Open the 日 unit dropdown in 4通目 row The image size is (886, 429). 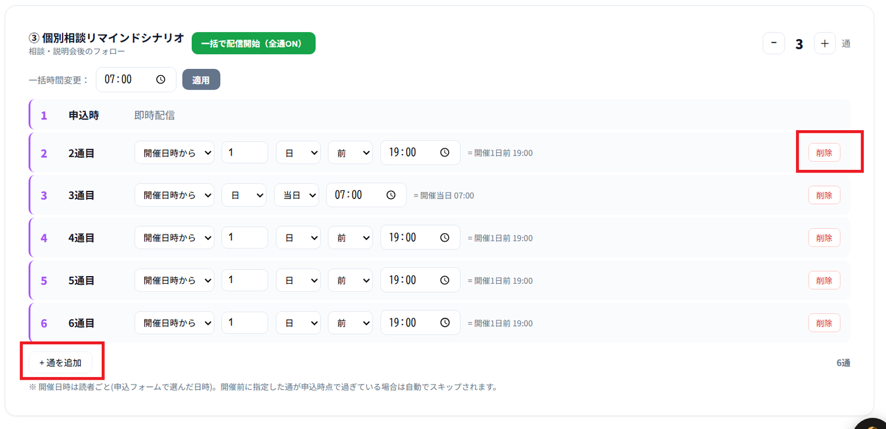(x=298, y=238)
